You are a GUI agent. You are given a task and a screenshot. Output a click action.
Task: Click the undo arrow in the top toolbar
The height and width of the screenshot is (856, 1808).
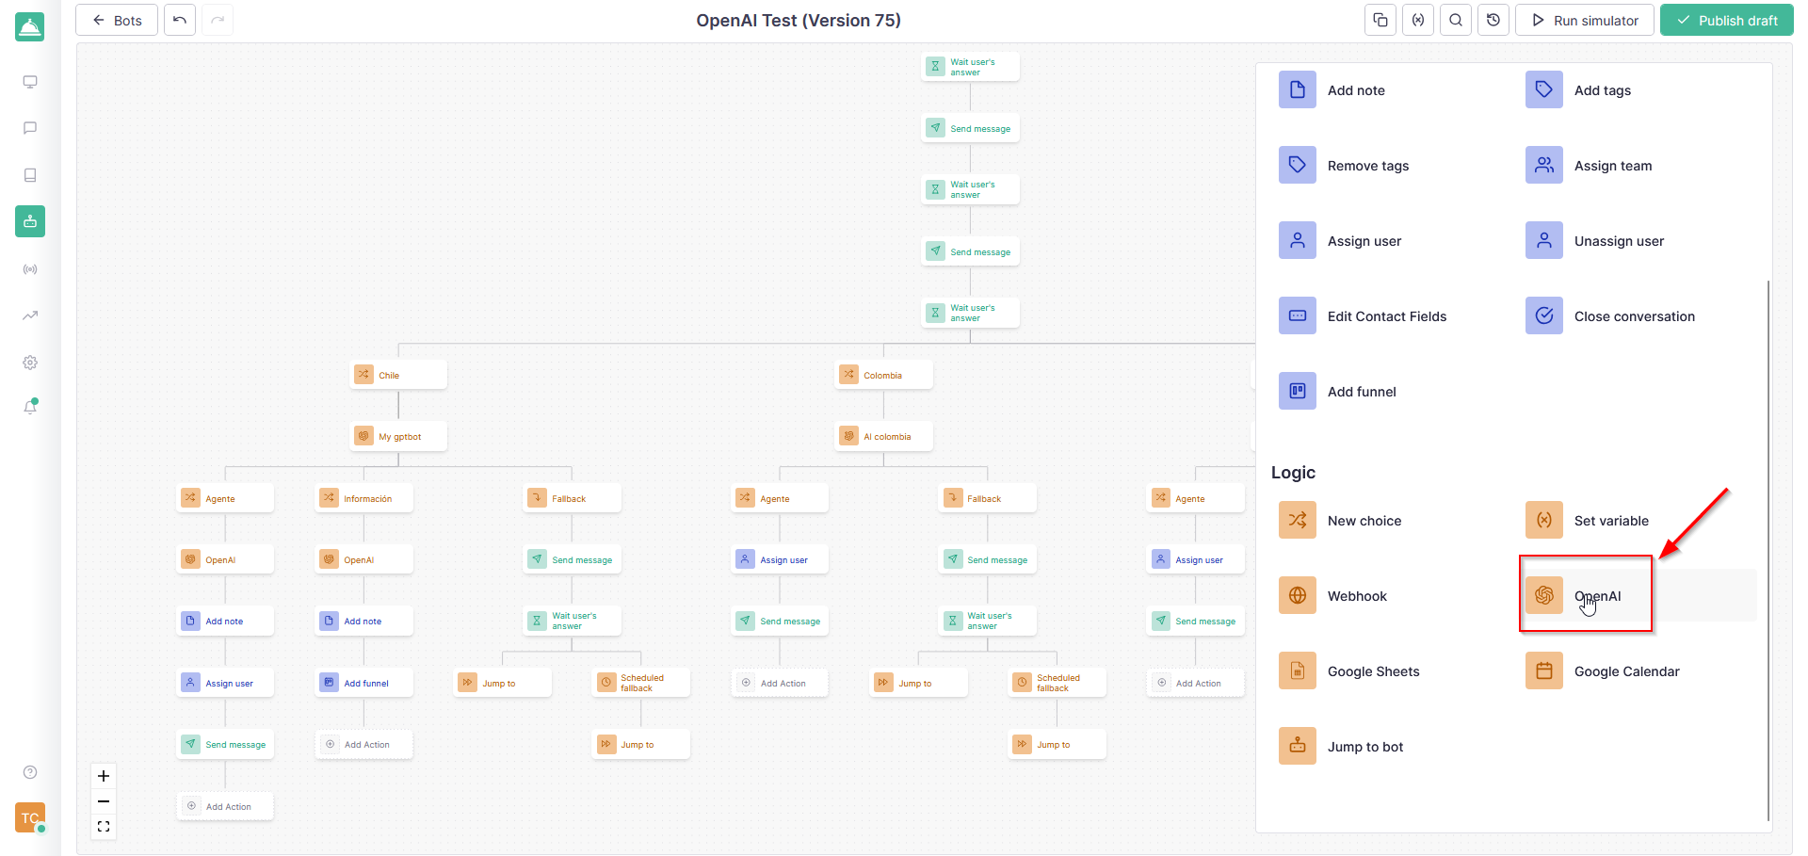[x=180, y=20]
